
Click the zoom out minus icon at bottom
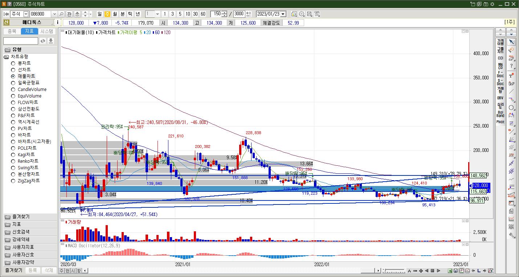(415, 271)
